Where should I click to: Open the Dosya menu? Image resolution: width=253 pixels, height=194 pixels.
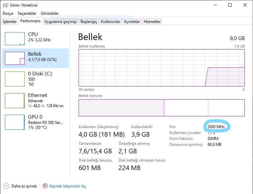click(8, 13)
